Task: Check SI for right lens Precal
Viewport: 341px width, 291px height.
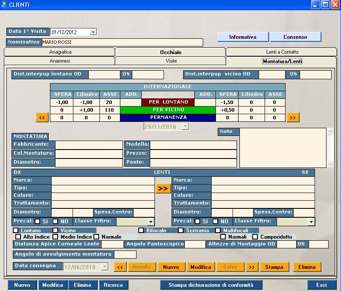Action: coord(38,222)
